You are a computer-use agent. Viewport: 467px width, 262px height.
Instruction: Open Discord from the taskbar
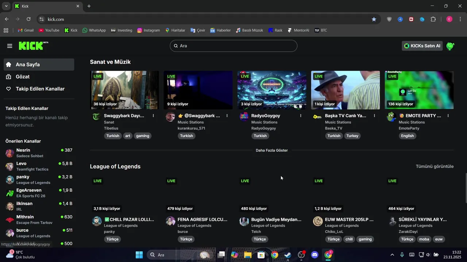[x=314, y=255]
